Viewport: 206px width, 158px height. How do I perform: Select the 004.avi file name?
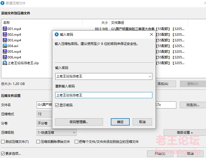click(x=13, y=46)
